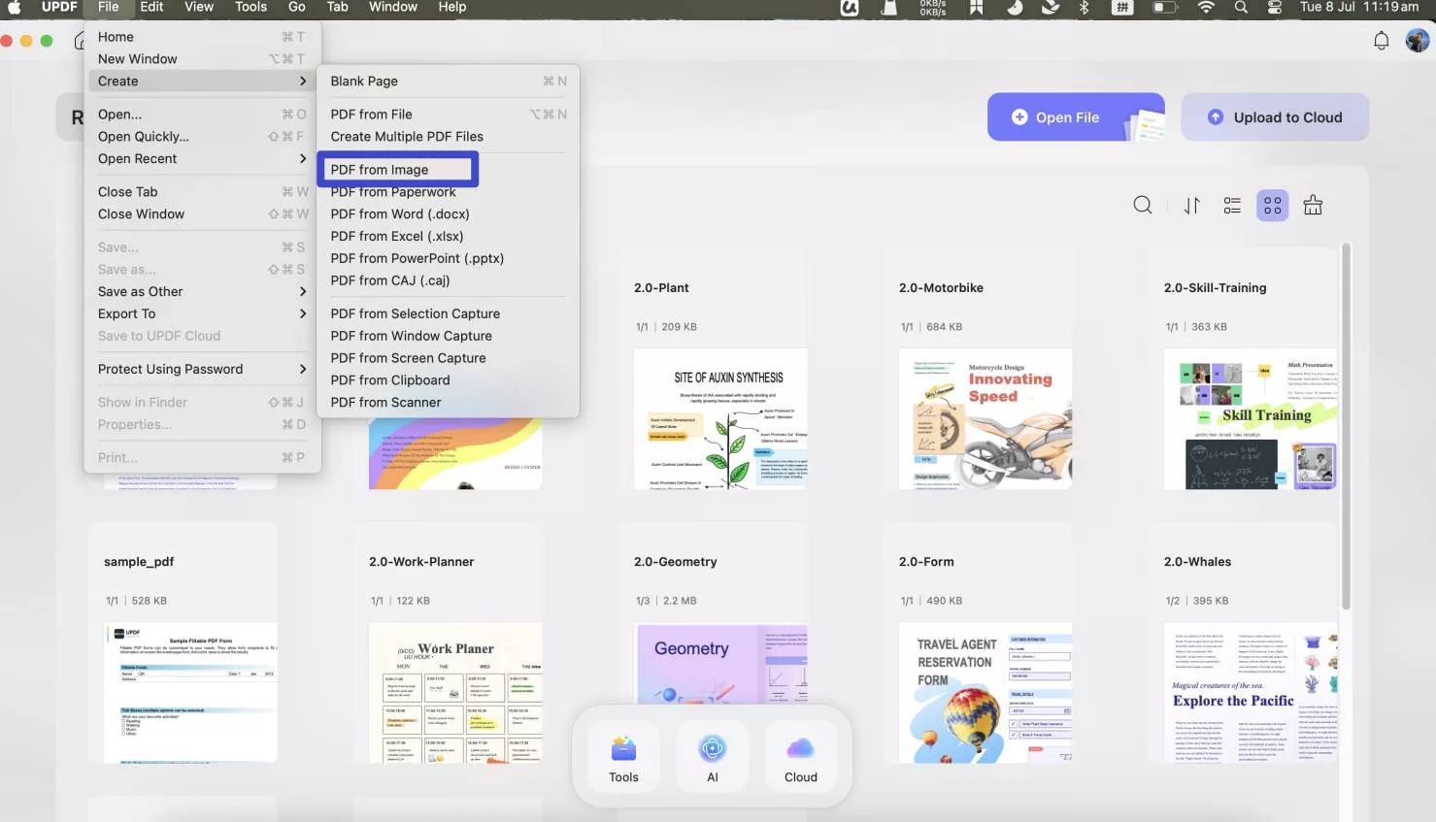Click the clean-up brush icon near the view toggles
1436x822 pixels.
coord(1313,205)
